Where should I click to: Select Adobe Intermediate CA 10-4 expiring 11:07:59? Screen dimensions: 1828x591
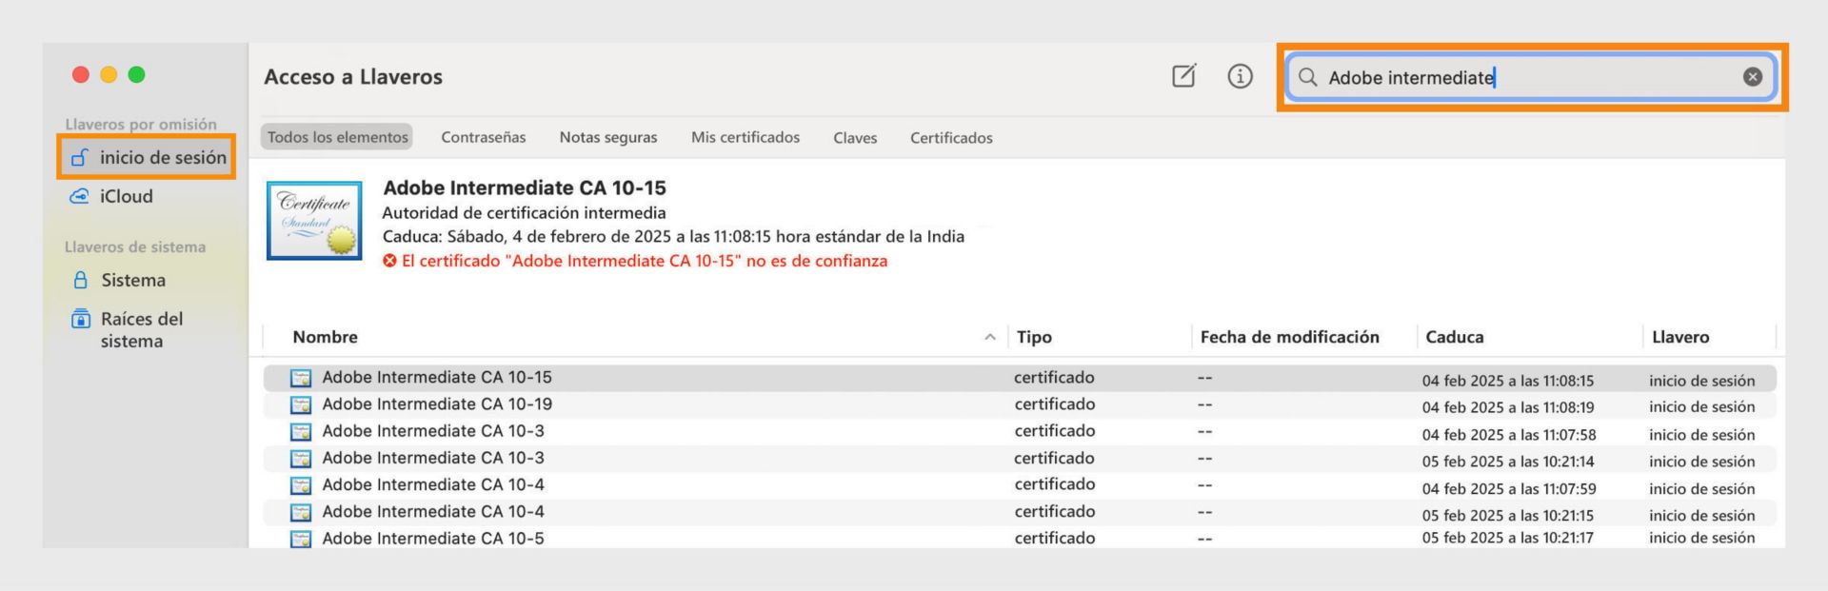(x=1020, y=485)
